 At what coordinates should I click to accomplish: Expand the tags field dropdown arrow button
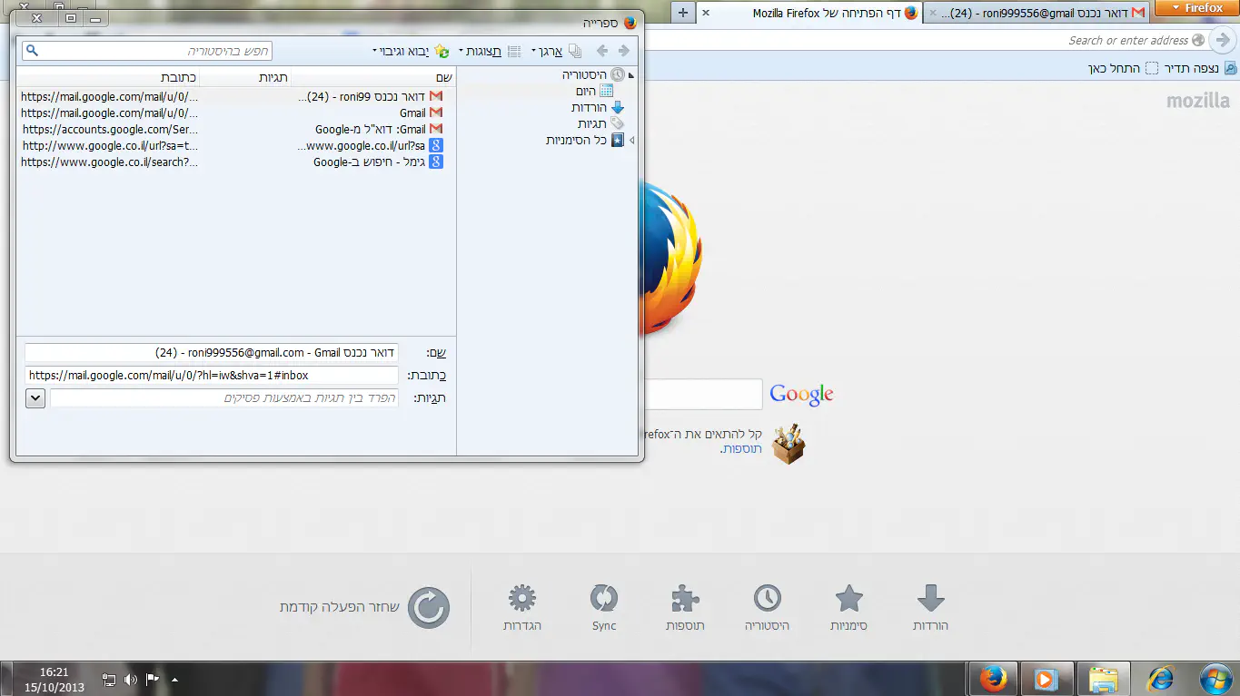click(x=35, y=398)
